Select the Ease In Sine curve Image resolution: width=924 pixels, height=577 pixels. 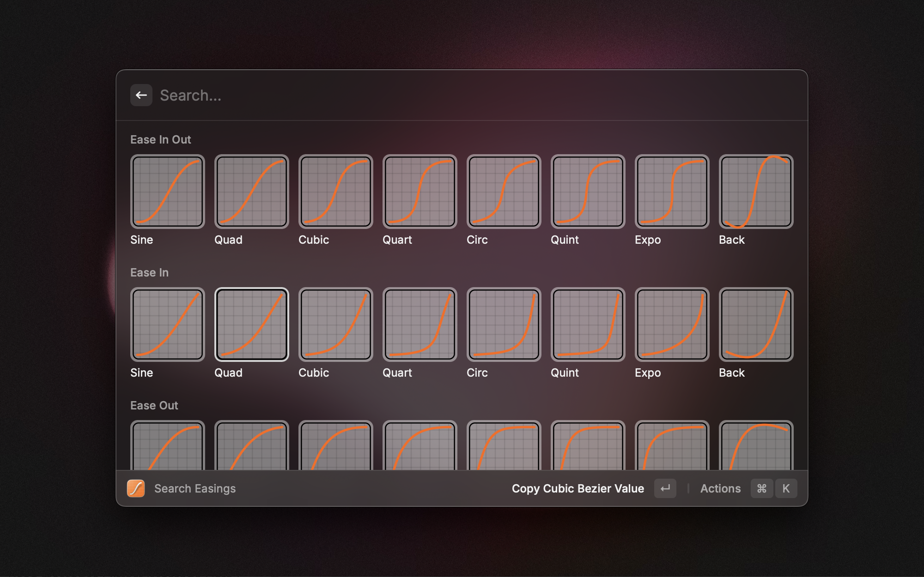167,325
